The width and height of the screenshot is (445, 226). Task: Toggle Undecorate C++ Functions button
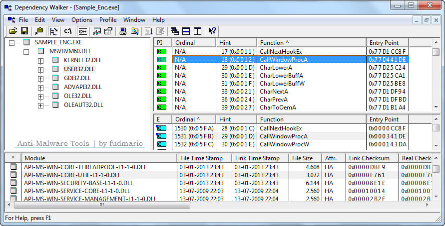point(83,31)
